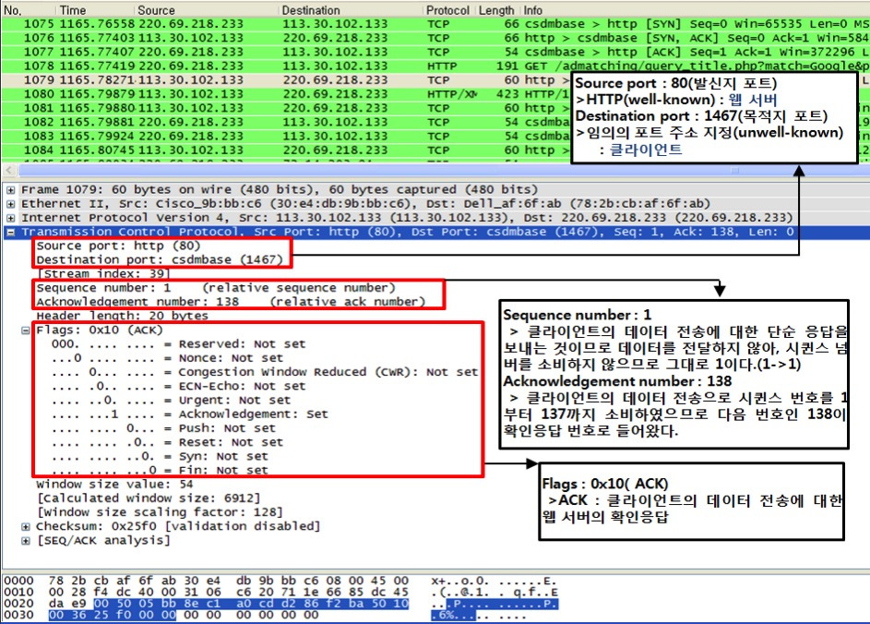Sort by the Source column header
Image resolution: width=870 pixels, height=624 pixels.
tap(206, 10)
